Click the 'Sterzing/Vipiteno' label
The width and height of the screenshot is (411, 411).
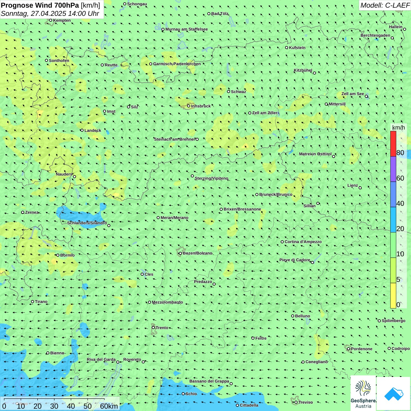211,178
